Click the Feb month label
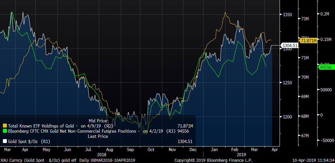 [x=234, y=150]
